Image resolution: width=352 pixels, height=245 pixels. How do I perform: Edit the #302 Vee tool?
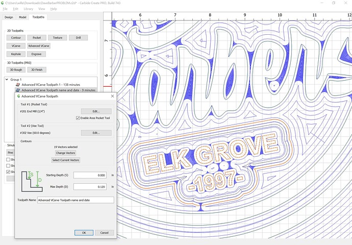(x=96, y=133)
